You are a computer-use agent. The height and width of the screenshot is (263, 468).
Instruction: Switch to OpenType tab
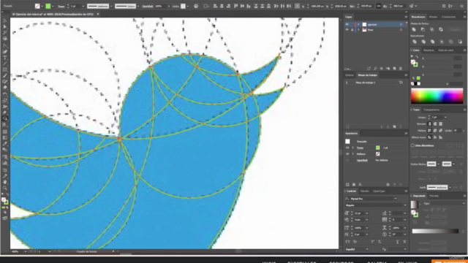click(x=379, y=191)
